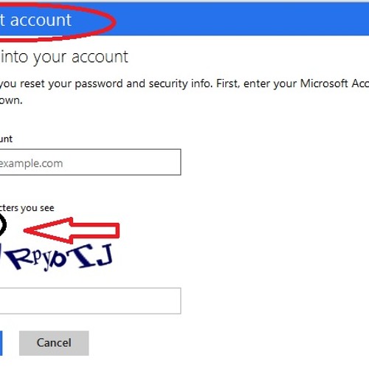Click the black circle icon beside red arrow

2,224
